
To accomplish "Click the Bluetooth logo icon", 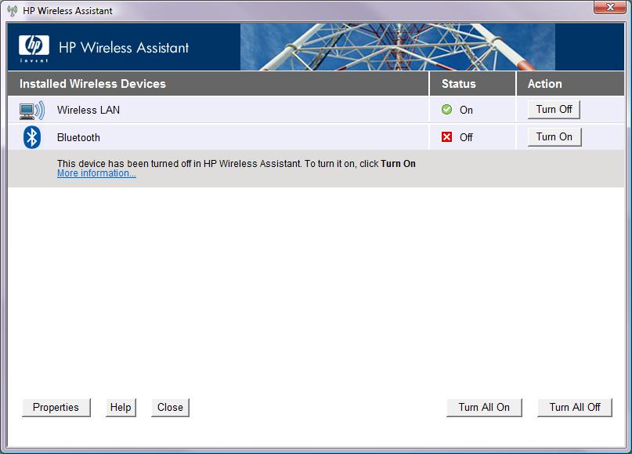I will pyautogui.click(x=32, y=137).
